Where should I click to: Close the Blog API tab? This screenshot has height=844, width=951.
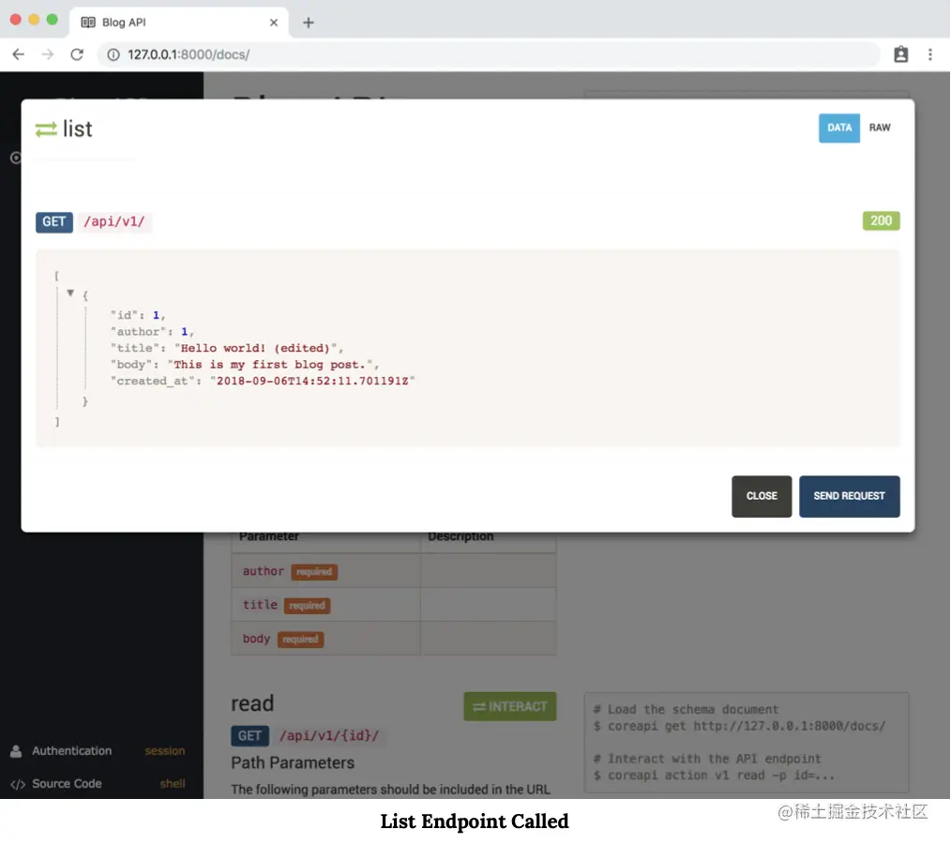click(274, 23)
